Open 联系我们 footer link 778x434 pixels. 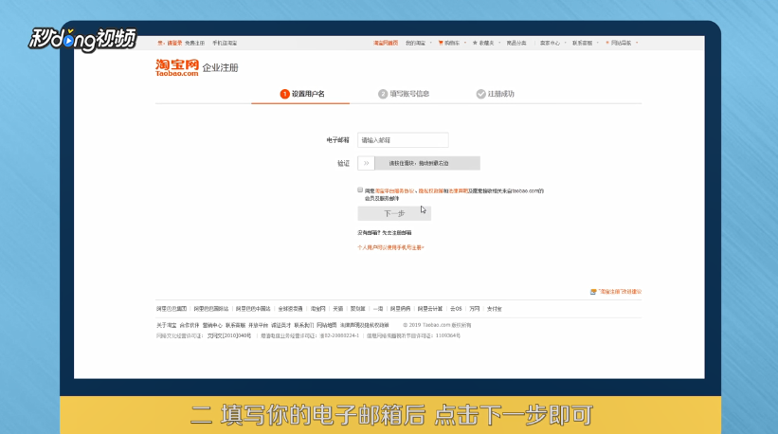[x=303, y=325]
